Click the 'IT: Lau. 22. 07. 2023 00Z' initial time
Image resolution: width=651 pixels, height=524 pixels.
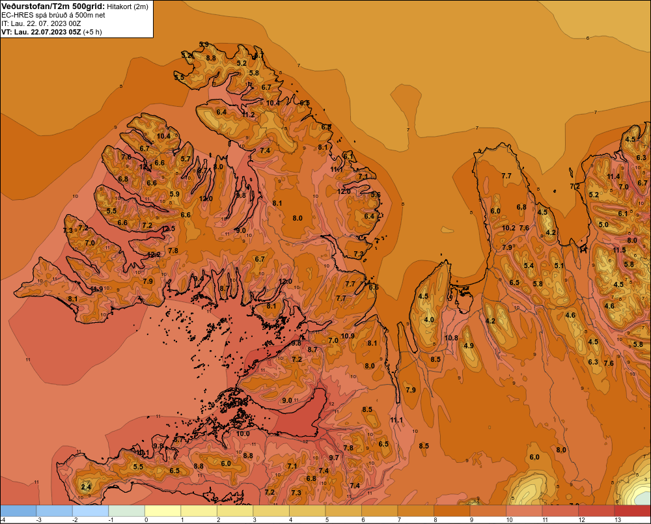click(x=41, y=23)
